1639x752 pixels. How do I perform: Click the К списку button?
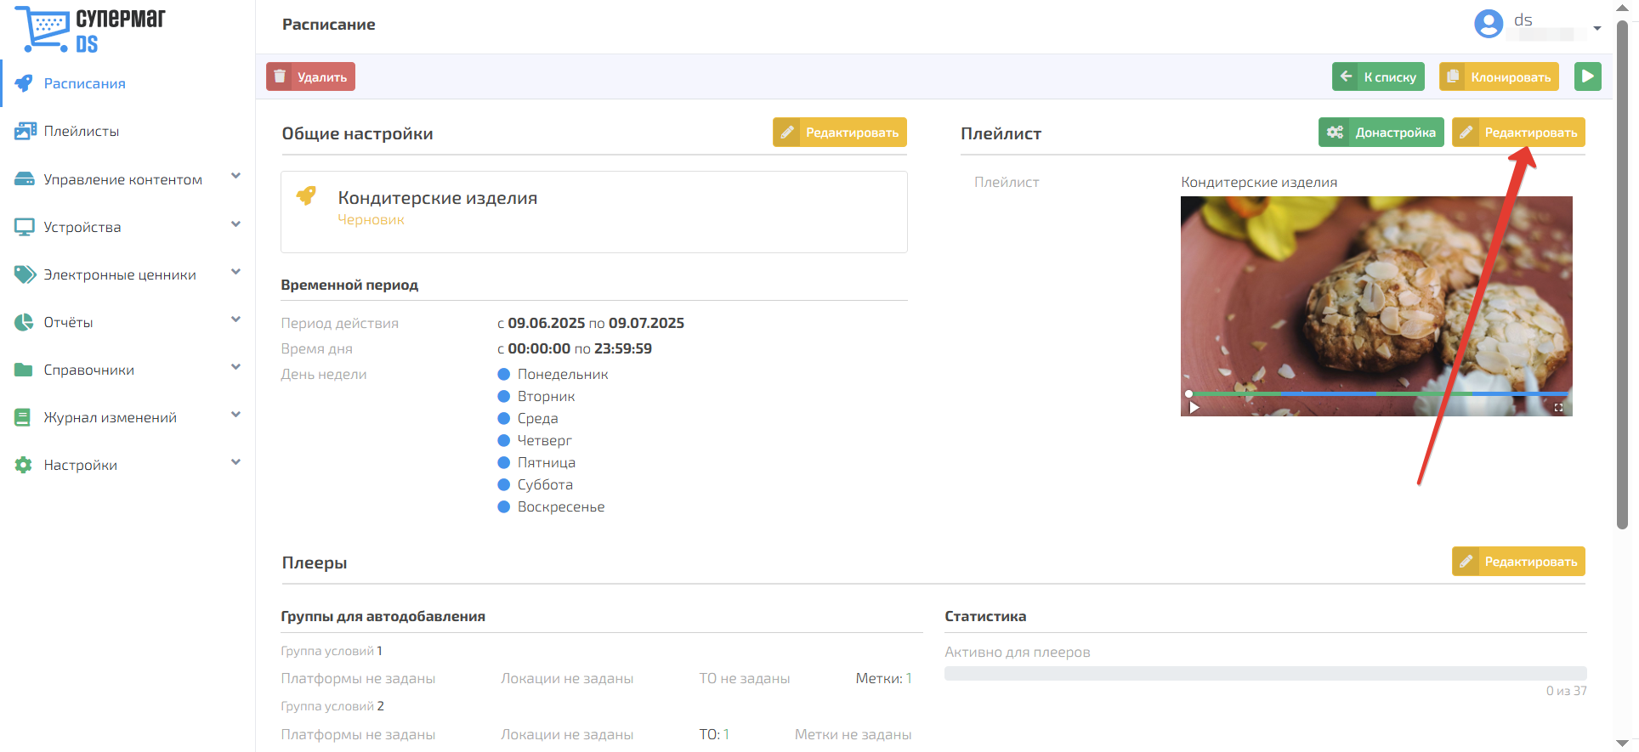1378,76
